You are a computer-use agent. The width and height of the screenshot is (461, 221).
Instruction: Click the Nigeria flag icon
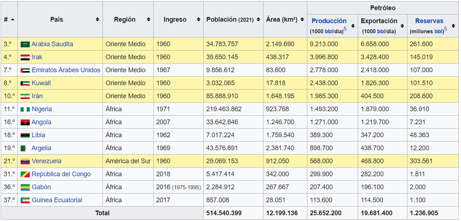pyautogui.click(x=25, y=109)
